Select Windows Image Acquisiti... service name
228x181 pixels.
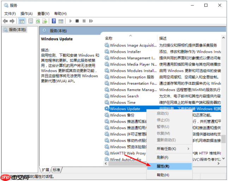pyautogui.click(x=133, y=45)
